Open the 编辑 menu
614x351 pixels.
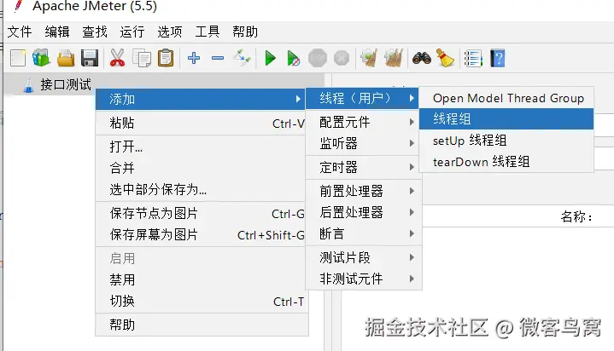[x=56, y=32]
